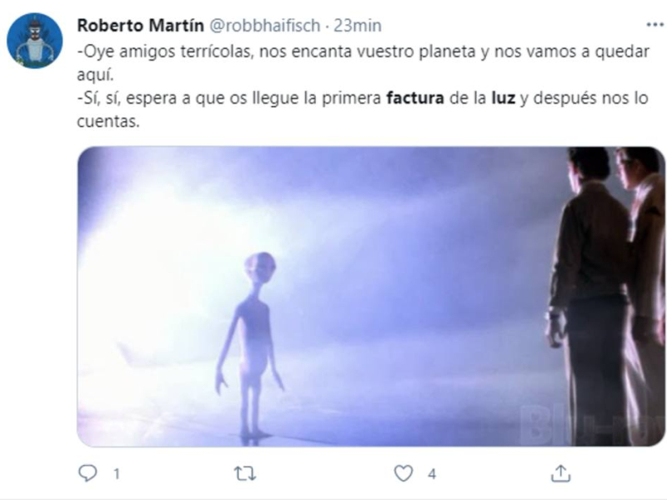The image size is (667, 500).
Task: Click the tweet line ending with cuentas
Action: point(363,110)
